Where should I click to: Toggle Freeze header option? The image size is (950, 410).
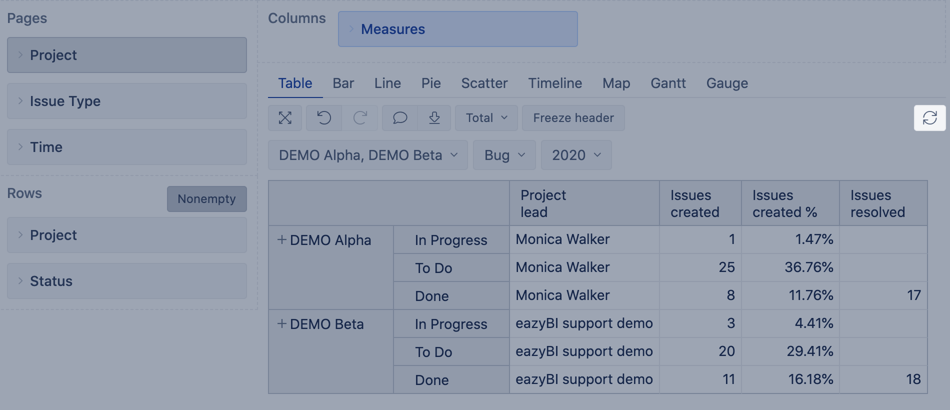(573, 118)
